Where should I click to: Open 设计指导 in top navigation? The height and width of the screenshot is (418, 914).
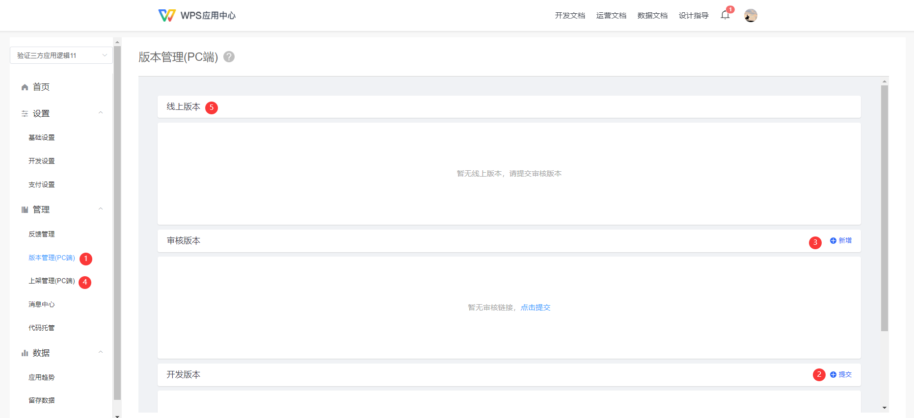[693, 16]
